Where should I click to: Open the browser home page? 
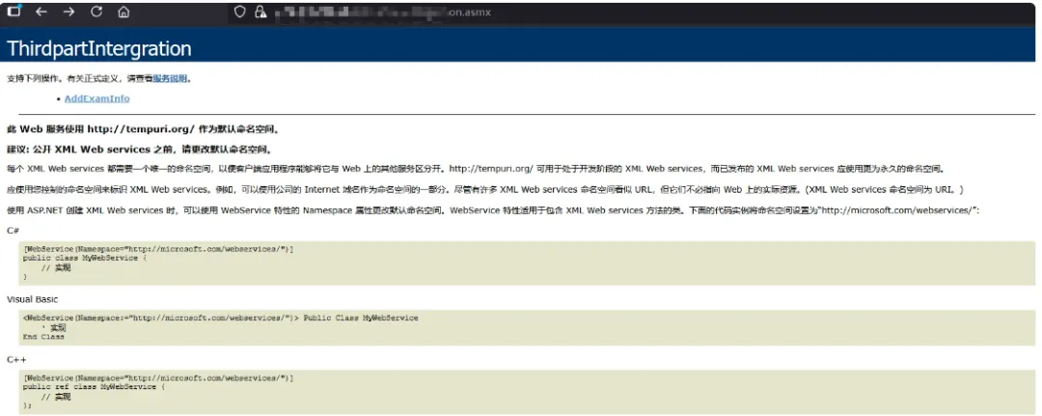click(x=123, y=12)
